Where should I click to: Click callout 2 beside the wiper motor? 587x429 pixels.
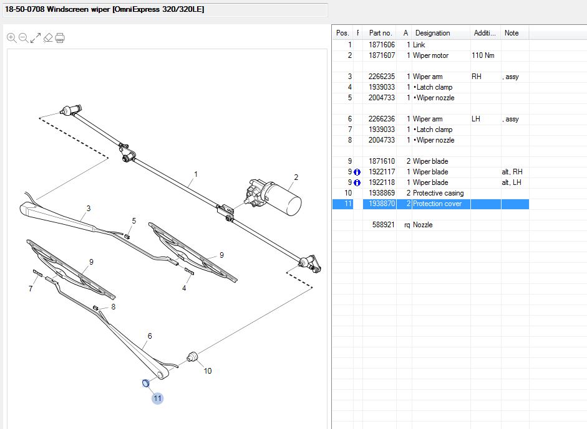pyautogui.click(x=296, y=177)
